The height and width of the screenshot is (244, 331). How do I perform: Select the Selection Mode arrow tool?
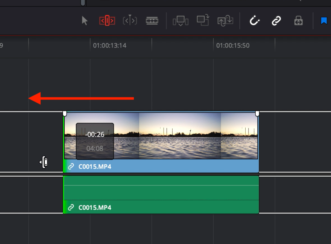pyautogui.click(x=85, y=21)
